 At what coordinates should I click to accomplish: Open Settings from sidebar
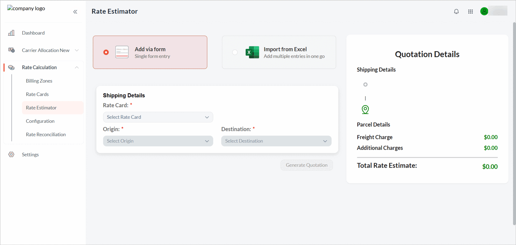30,155
